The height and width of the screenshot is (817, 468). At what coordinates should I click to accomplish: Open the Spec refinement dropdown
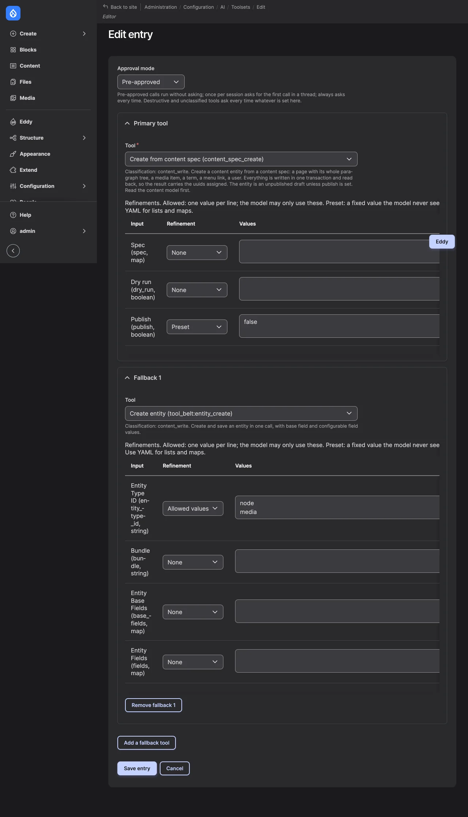tap(197, 253)
